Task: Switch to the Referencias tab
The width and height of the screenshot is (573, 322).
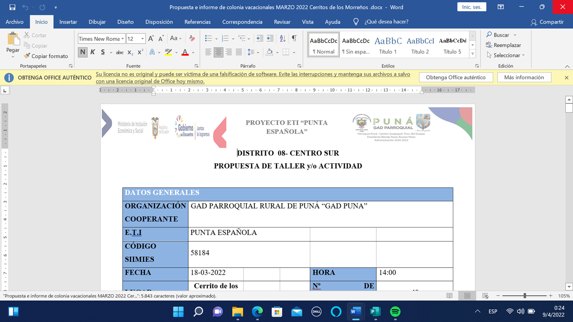Action: click(197, 22)
